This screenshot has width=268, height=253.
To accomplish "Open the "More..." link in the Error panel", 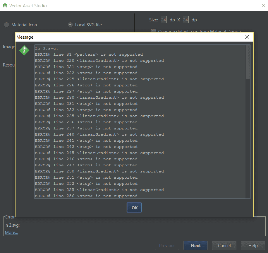I will pos(11,232).
